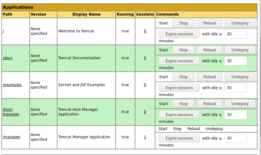The width and height of the screenshot is (261, 155).
Task: Click the 'Applications' table title
Action: click(x=129, y=7)
